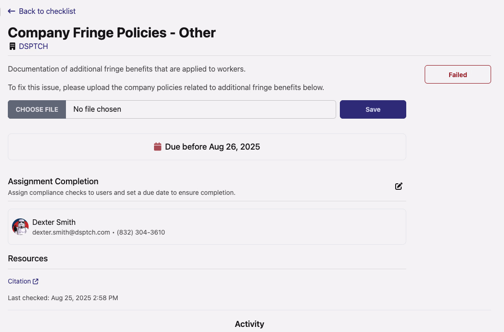Image resolution: width=504 pixels, height=332 pixels.
Task: Click the 'To fix this issue' instruction text
Action: (x=166, y=88)
